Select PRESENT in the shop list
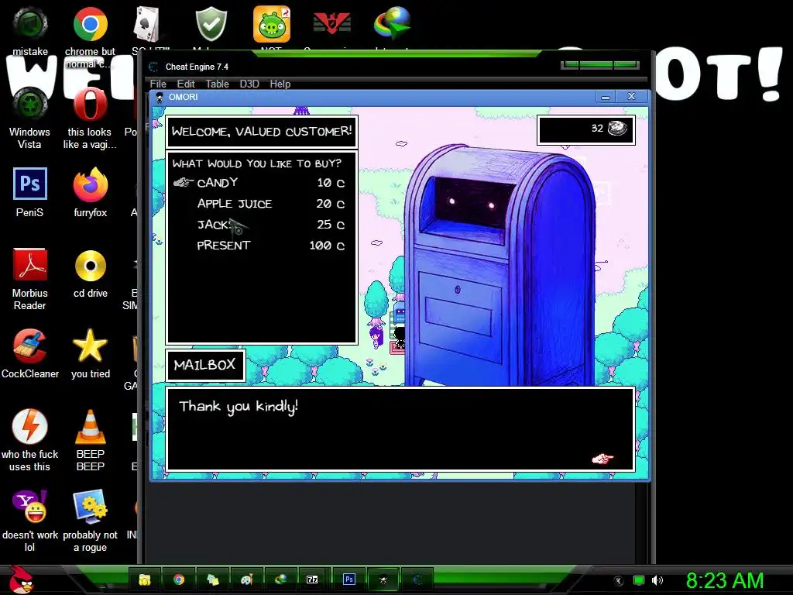This screenshot has width=793, height=595. (224, 246)
